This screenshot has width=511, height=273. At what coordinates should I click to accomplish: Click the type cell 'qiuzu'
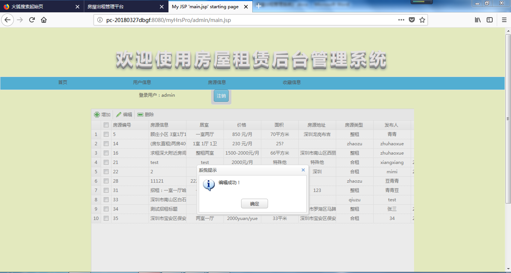(355, 200)
